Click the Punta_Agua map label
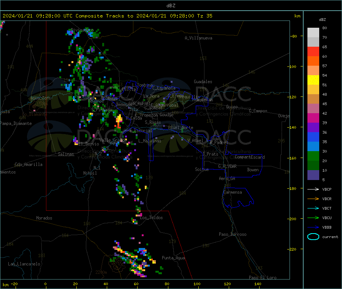342x289 pixels. point(173,258)
